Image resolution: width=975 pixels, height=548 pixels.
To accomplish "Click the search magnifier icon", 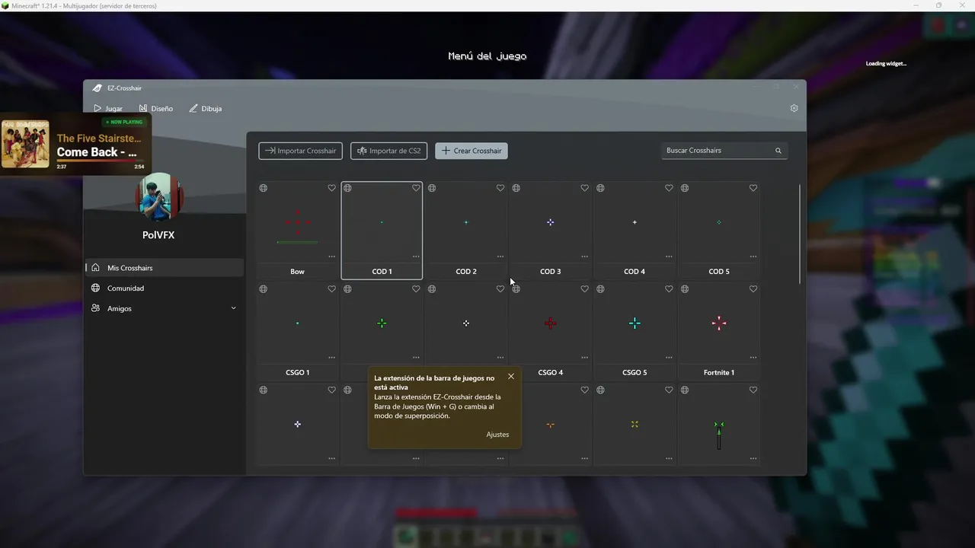I will [x=778, y=151].
